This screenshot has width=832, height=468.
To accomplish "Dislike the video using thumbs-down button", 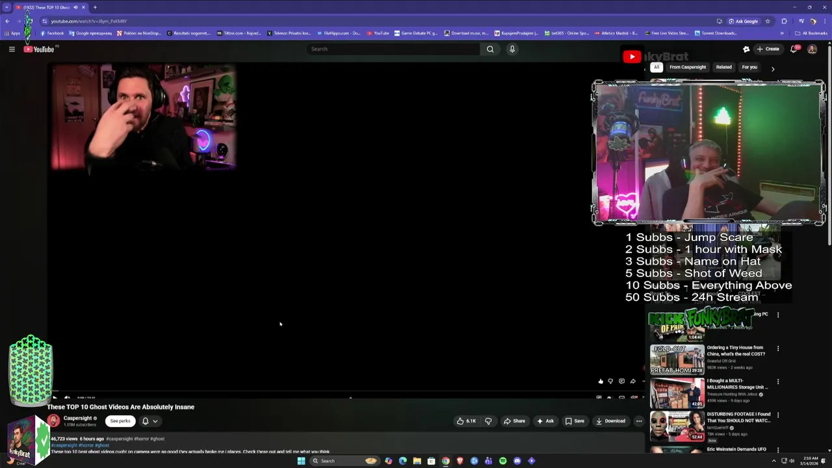I will point(488,421).
